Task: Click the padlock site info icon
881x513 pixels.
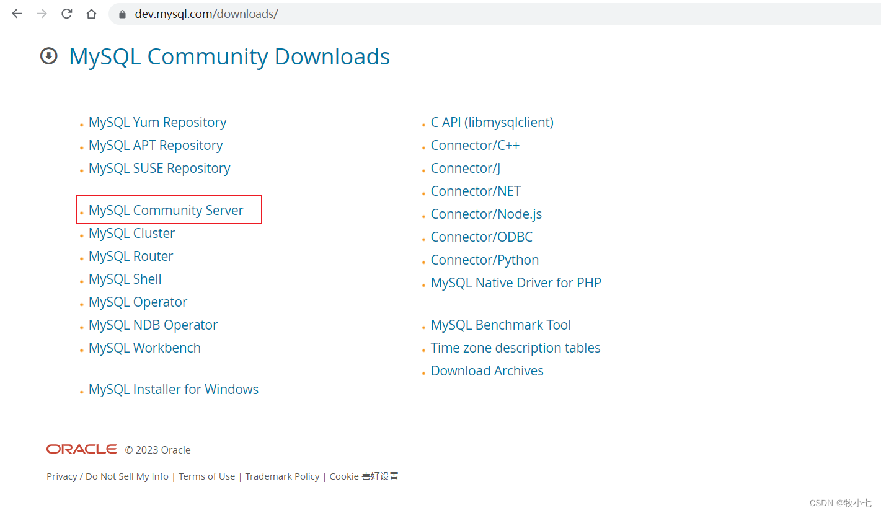Action: pyautogui.click(x=122, y=14)
